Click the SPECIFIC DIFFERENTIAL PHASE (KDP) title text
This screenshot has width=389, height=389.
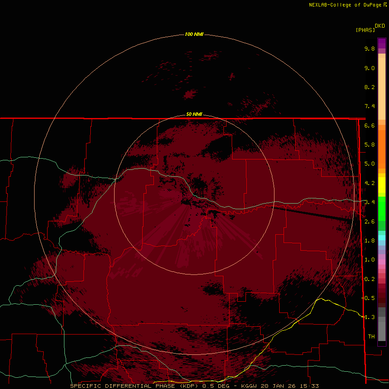pyautogui.click(x=134, y=386)
